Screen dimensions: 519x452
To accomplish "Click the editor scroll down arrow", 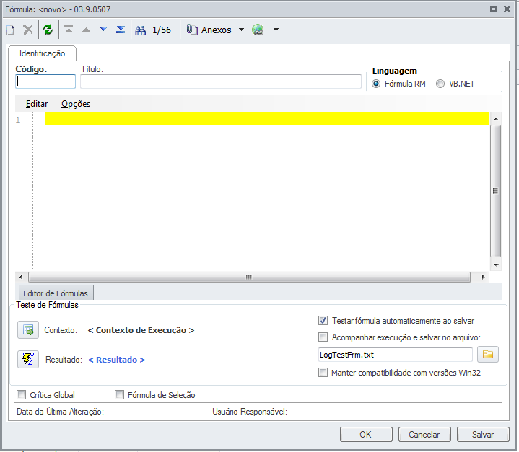I will (x=496, y=265).
